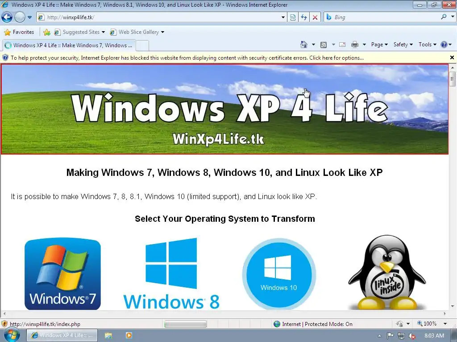457x342 pixels.
Task: Click the Internet Explorer taskbar button
Action: [x=62, y=335]
